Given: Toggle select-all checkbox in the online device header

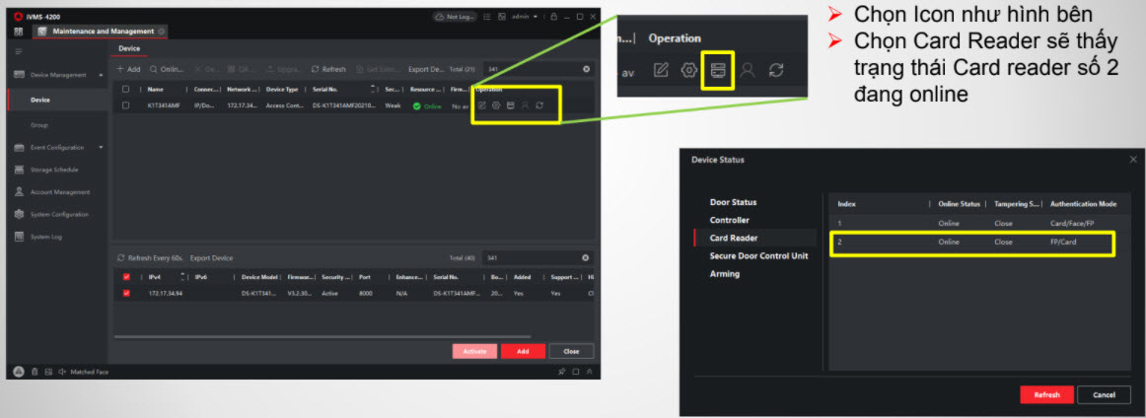Looking at the screenshot, I should click(x=125, y=277).
